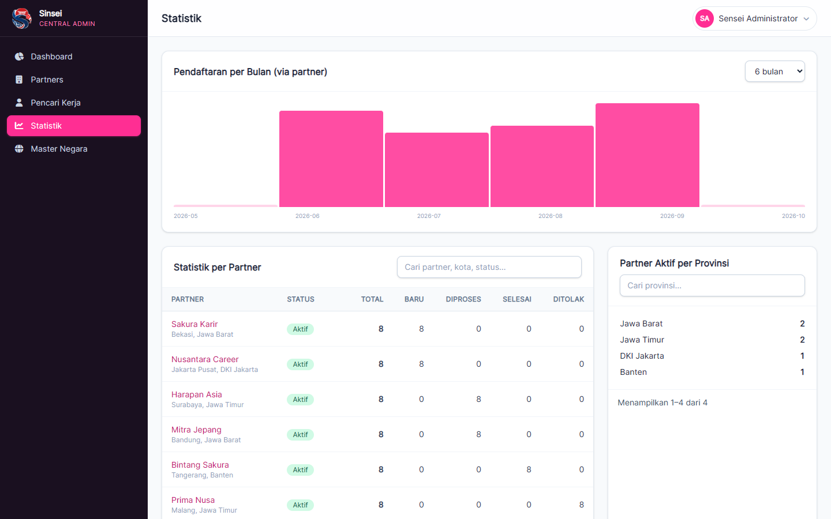Select the Jawa Barat province row
Image resolution: width=831 pixels, height=519 pixels.
click(712, 324)
